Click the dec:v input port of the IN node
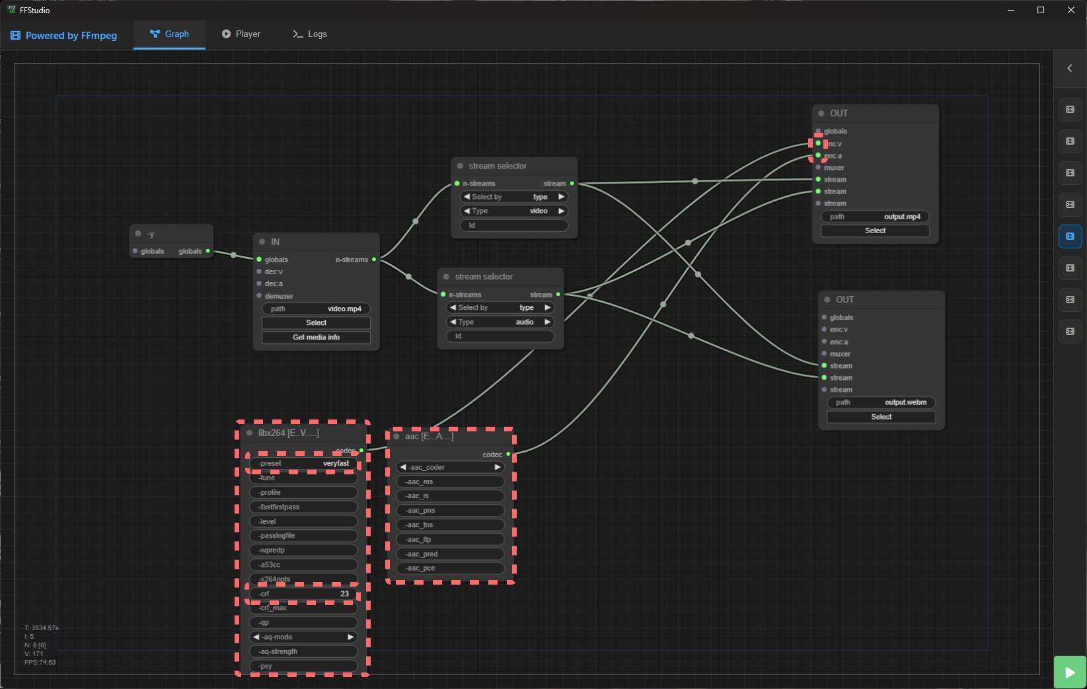This screenshot has width=1087, height=689. pos(259,272)
